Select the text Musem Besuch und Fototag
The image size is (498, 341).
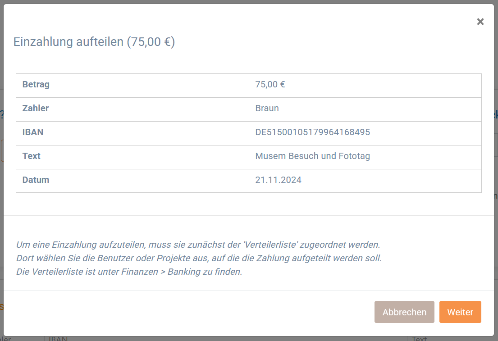[312, 156]
